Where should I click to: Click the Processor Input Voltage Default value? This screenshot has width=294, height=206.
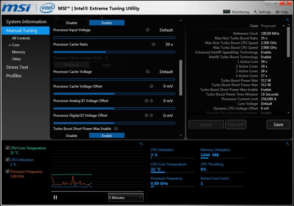coord(166,30)
